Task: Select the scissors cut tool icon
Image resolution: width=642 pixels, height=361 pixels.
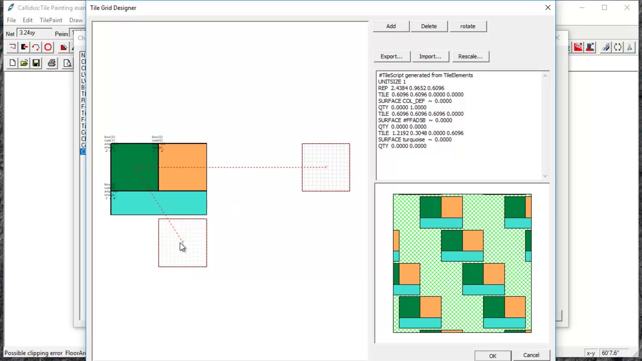Action: 630,47
